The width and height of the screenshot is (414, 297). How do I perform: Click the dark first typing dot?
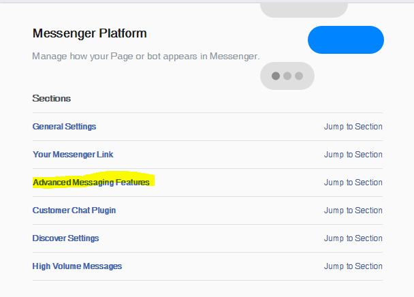pos(276,76)
